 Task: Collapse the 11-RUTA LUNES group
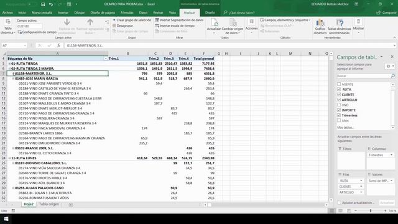(x=10, y=158)
